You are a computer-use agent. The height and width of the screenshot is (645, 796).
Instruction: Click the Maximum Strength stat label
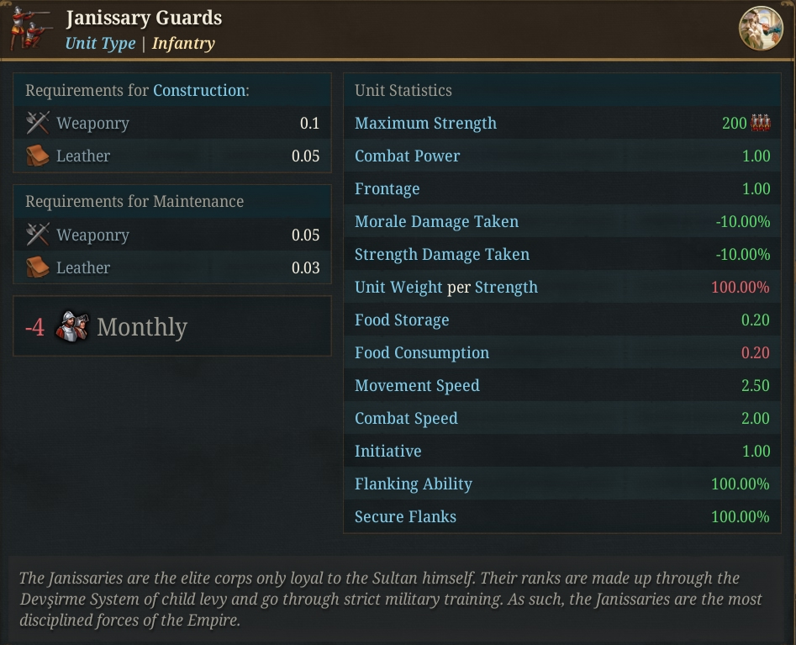coord(425,123)
